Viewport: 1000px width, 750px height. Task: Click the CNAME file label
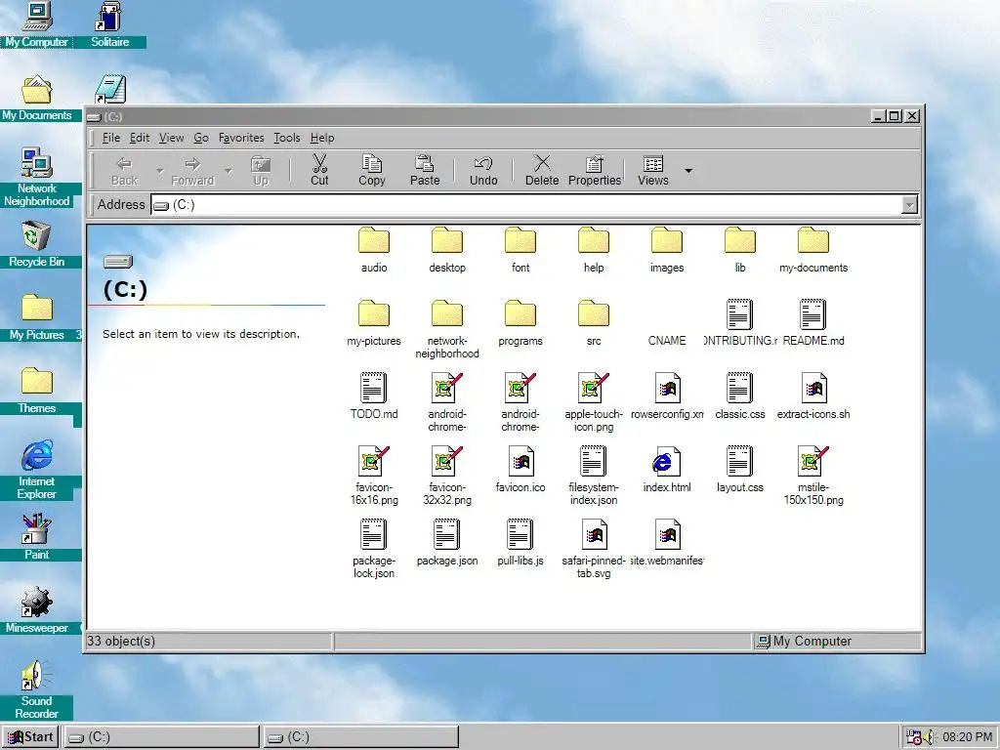click(667, 341)
